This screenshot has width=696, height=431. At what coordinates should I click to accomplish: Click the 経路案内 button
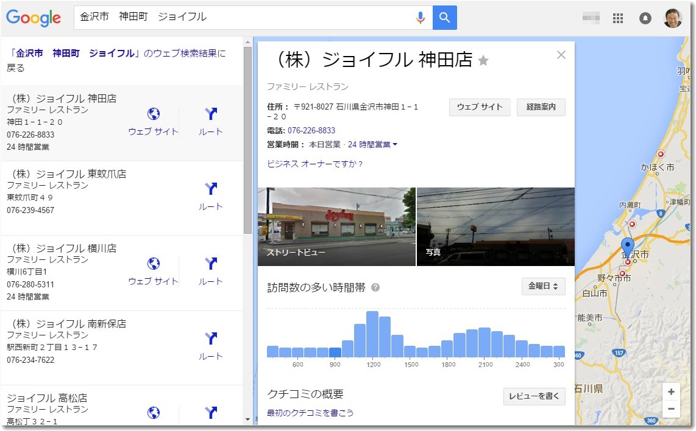(541, 107)
